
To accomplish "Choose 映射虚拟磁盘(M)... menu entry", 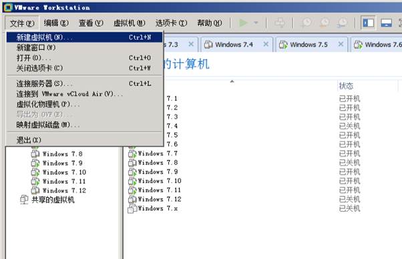I will tap(84, 125).
